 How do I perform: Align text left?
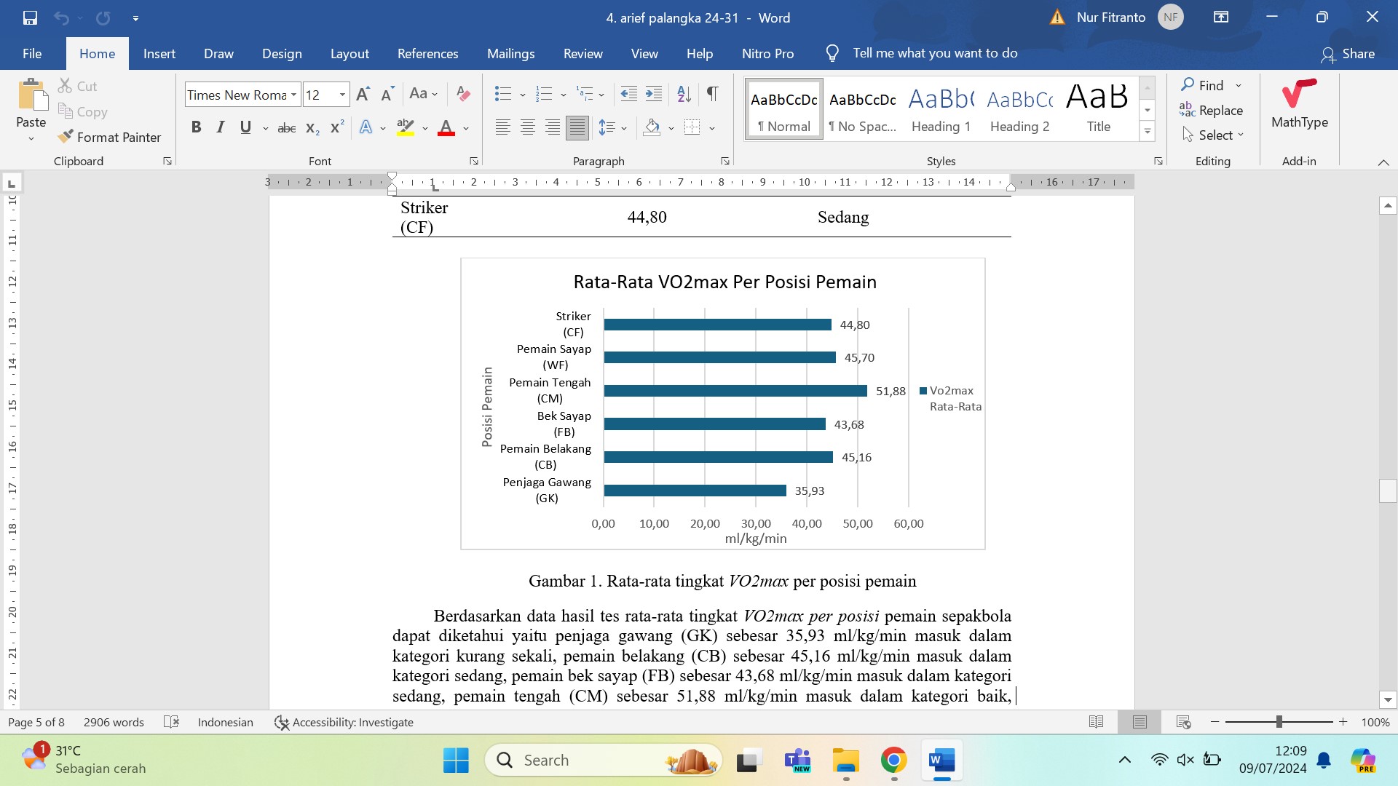point(502,128)
